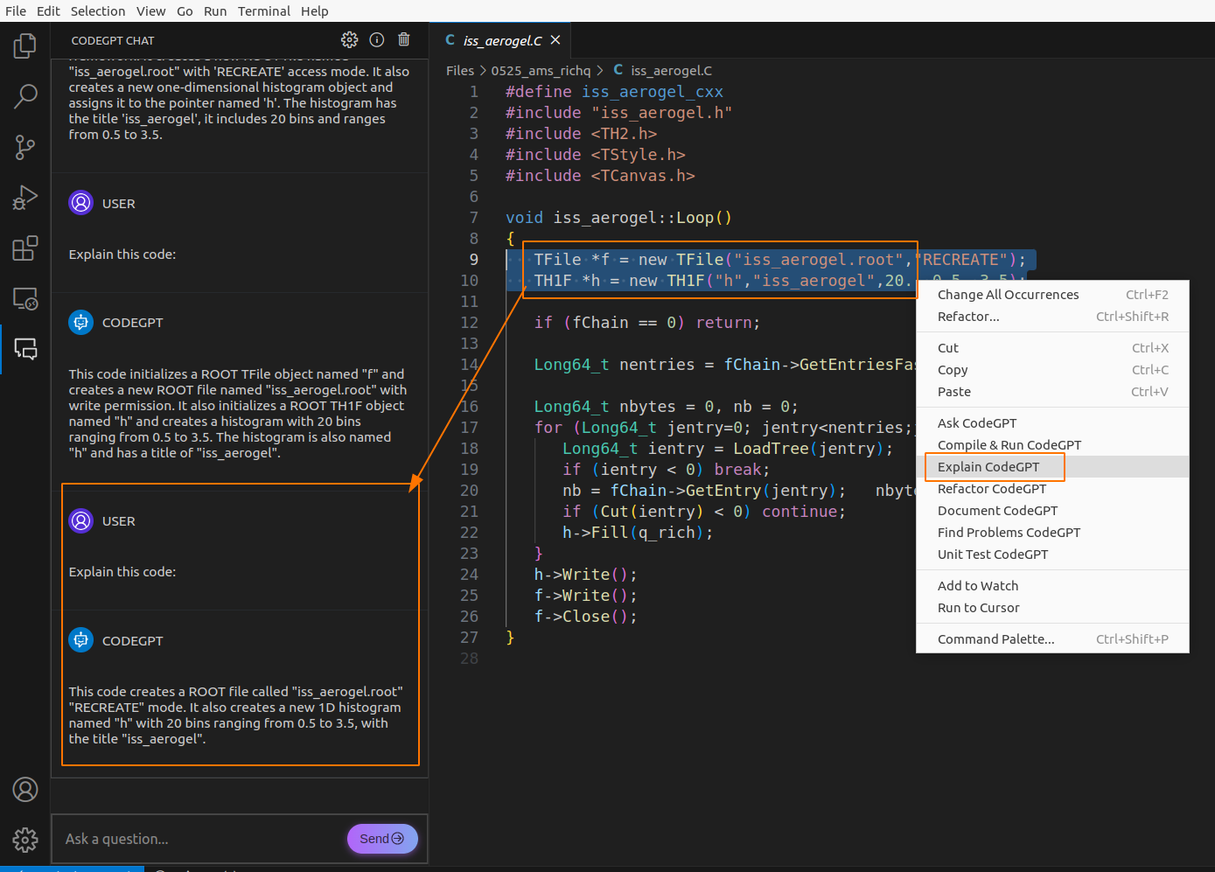Open the Go menu
The image size is (1215, 872).
[185, 11]
